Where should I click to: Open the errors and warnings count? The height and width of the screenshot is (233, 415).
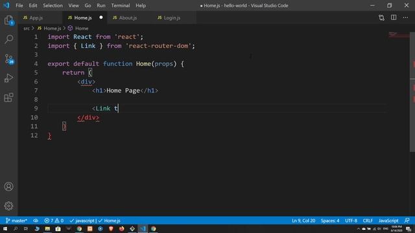coord(54,221)
